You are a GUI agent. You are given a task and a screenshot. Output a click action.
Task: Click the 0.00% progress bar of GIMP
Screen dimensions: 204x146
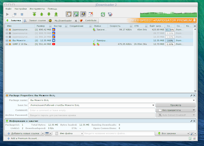click(170, 44)
